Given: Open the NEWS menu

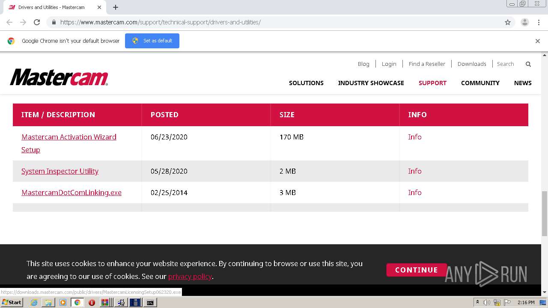Looking at the screenshot, I should click(523, 83).
